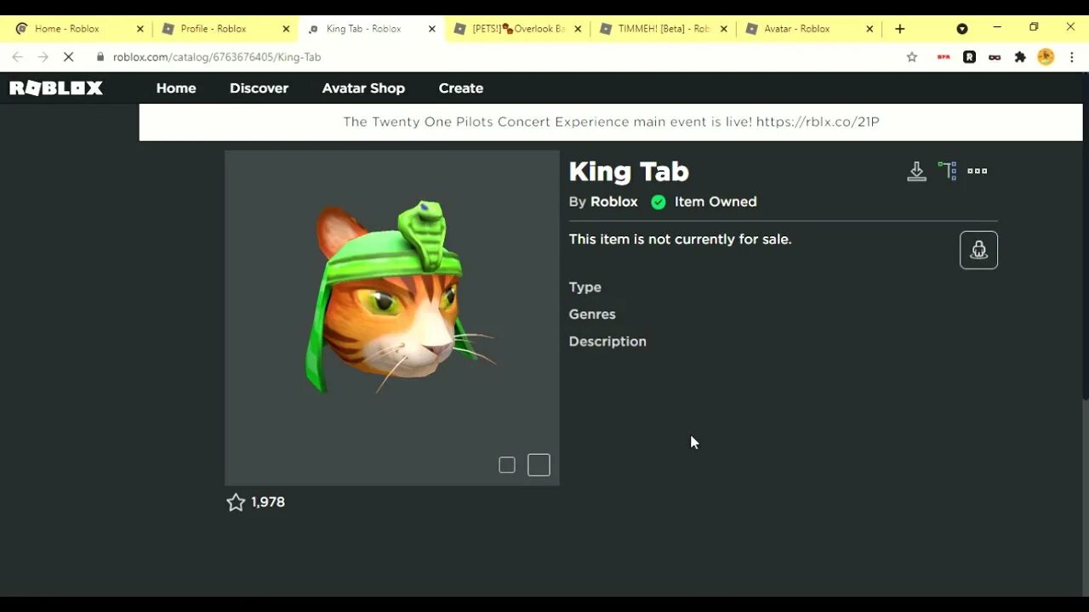This screenshot has width=1089, height=612.
Task: Open the tab search dropdown arrow
Action: [x=962, y=29]
